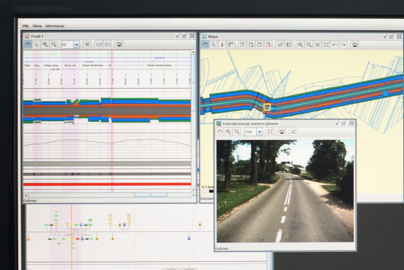This screenshot has height=270, width=404.
Task: Click the ruler measure tool in Mapa
Action: (231, 45)
